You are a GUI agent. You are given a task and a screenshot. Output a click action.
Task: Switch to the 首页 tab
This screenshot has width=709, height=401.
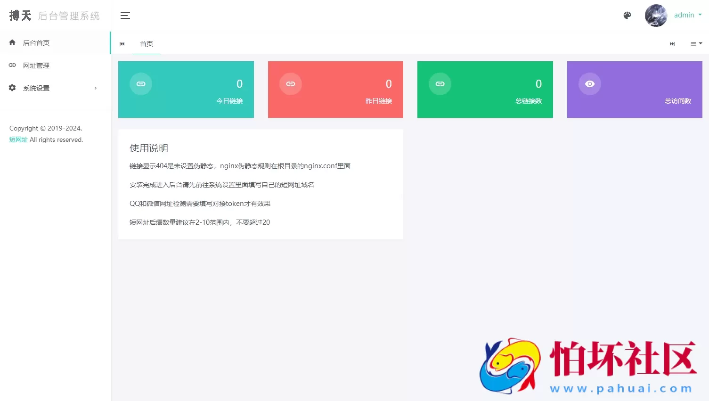[146, 44]
